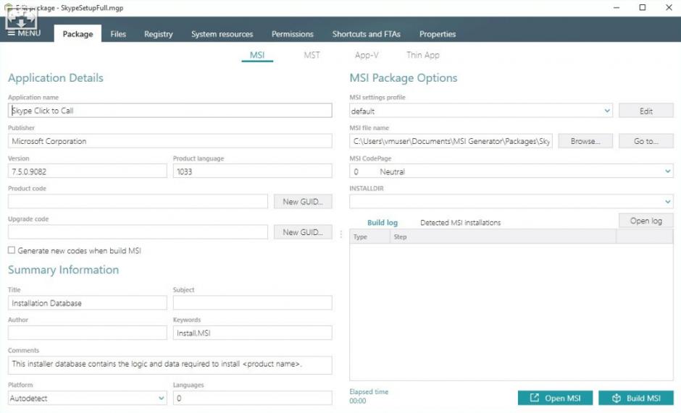Click the Build MSI button

636,398
